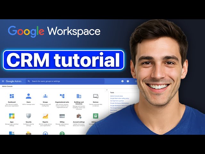Open the 'Admin Console setup' link
Screen dimensions: 205x154
pos(116,96)
